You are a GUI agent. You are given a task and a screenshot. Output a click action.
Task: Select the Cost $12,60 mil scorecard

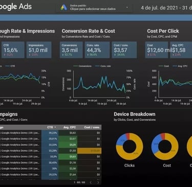[157, 50]
